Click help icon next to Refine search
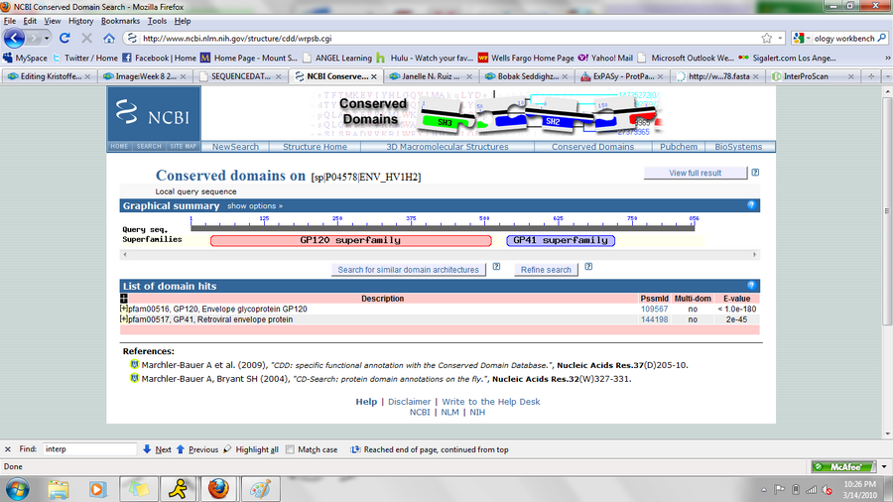Viewport: 893px width, 502px height. [x=588, y=268]
